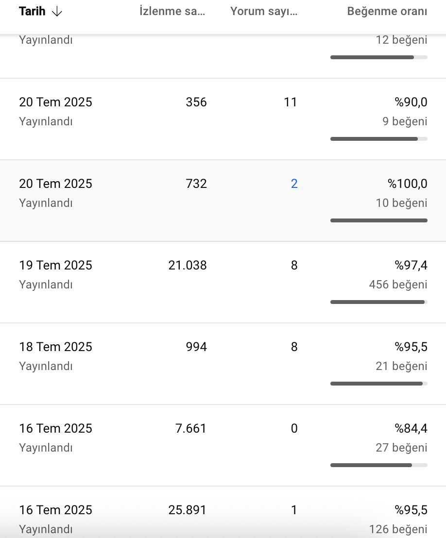Select the row with 7.661 views
The image size is (446, 538).
(x=223, y=445)
